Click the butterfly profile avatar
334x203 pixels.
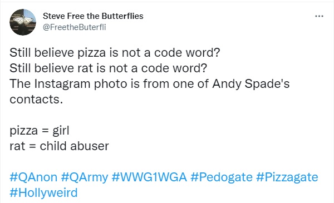23,22
